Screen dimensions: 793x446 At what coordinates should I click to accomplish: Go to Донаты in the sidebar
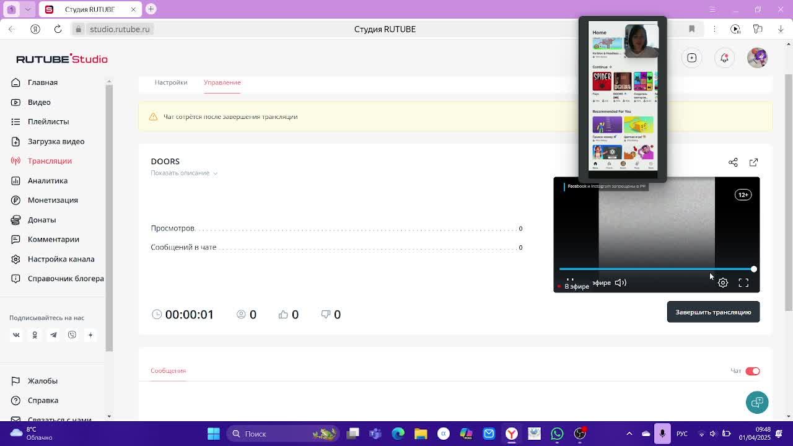coord(42,220)
